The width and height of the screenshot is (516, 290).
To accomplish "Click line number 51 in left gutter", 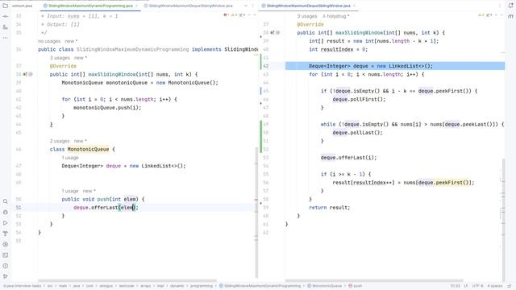I will (x=19, y=208).
